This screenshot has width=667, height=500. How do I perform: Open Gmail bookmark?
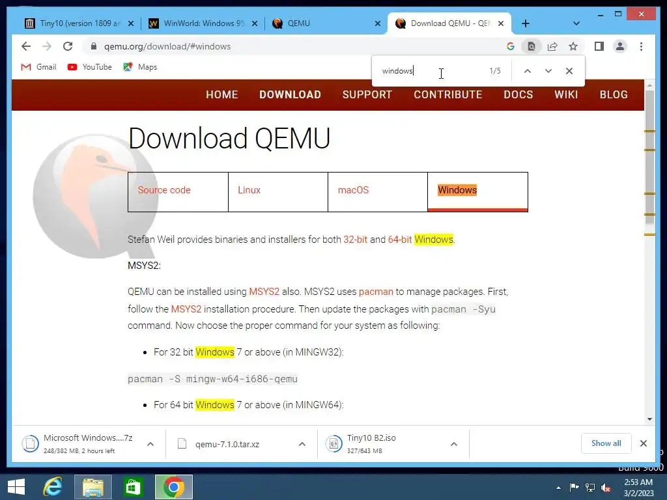coord(38,67)
